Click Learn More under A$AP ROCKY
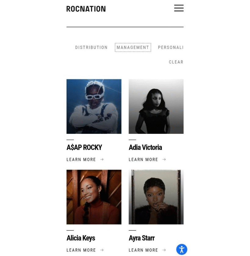Screen dimensions: 250x256 (81, 159)
